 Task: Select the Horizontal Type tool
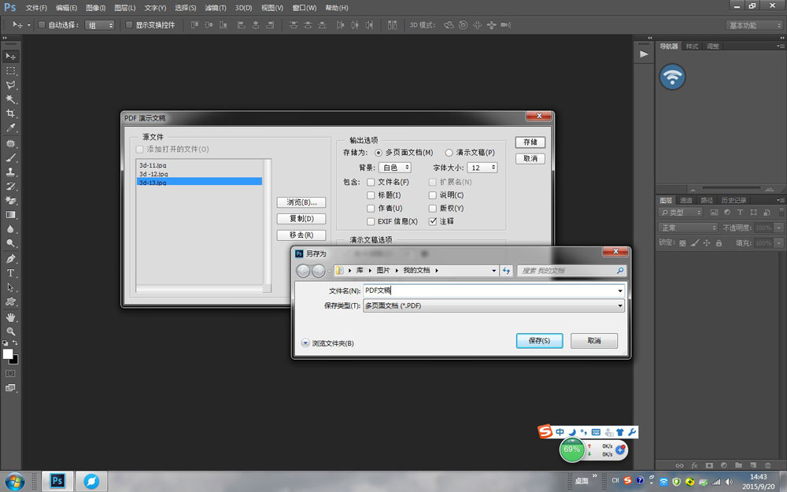pyautogui.click(x=10, y=273)
